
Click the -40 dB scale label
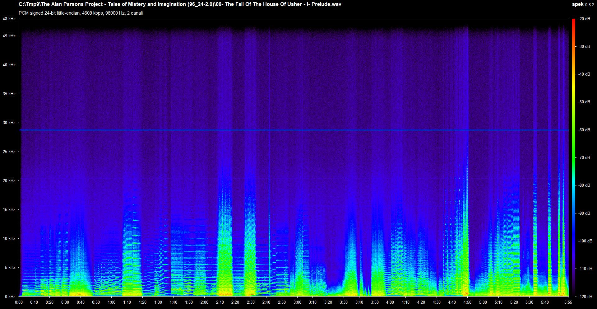(584, 74)
